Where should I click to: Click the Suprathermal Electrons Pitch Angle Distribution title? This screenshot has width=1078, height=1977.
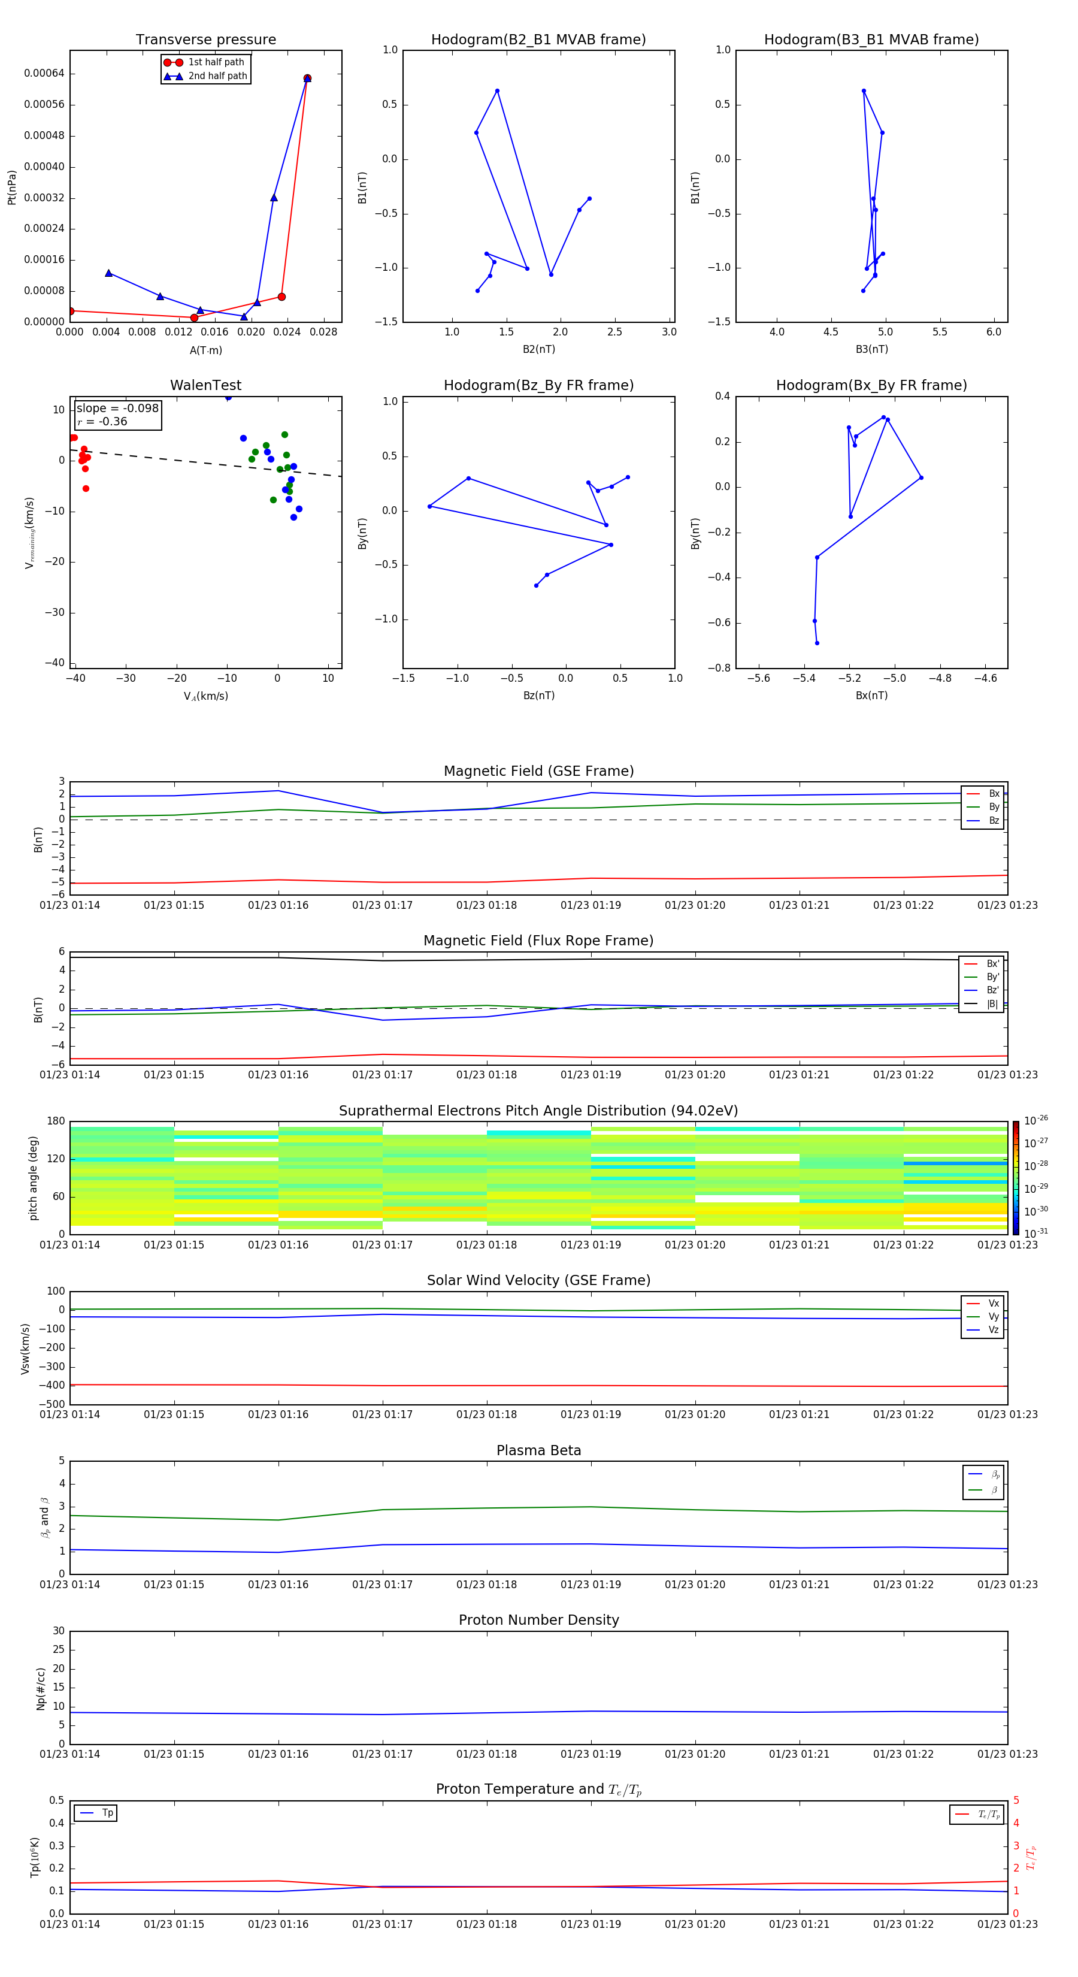pos(538,1111)
